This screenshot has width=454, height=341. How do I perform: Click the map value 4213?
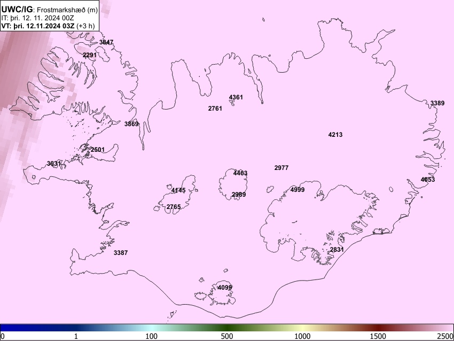[x=335, y=135]
